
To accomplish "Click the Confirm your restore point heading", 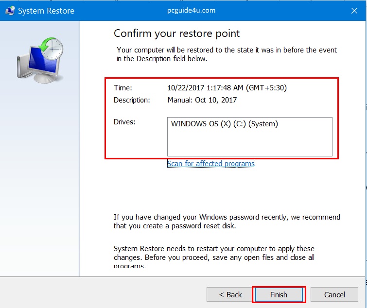I will [176, 34].
